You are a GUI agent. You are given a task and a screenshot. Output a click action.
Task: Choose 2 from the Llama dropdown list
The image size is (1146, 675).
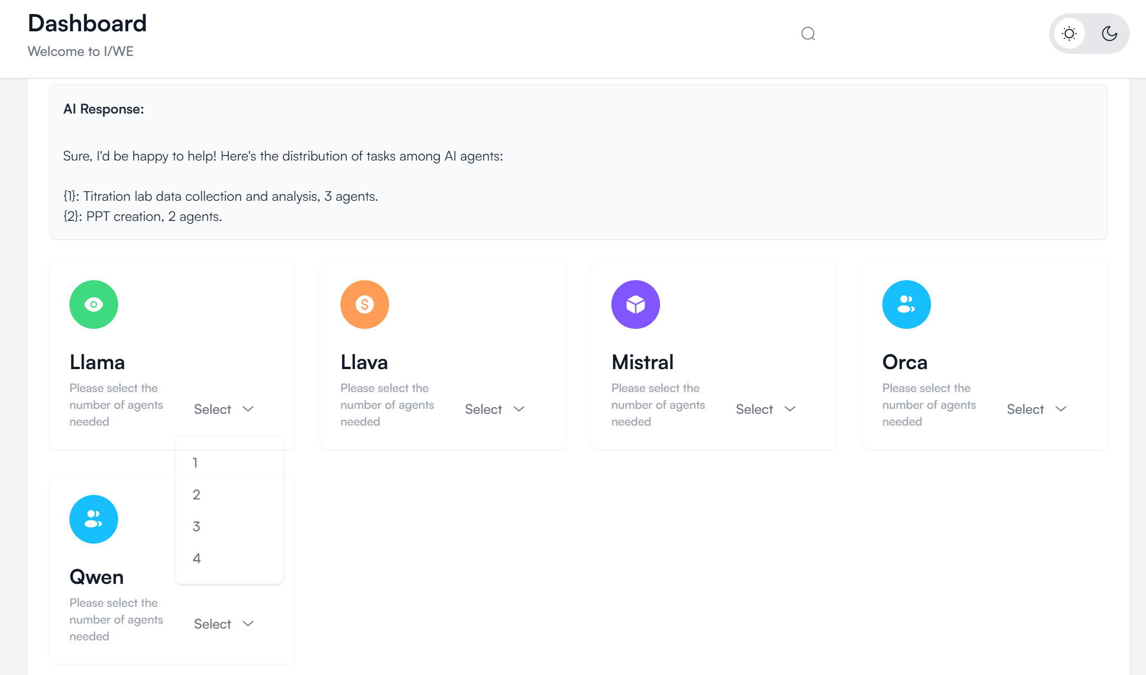pyautogui.click(x=196, y=494)
